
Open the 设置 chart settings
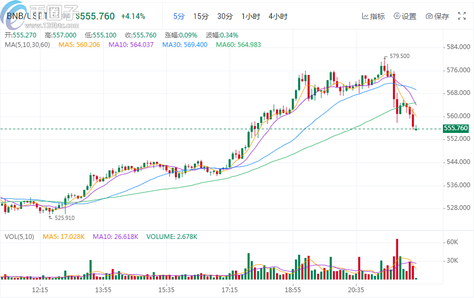tap(405, 16)
